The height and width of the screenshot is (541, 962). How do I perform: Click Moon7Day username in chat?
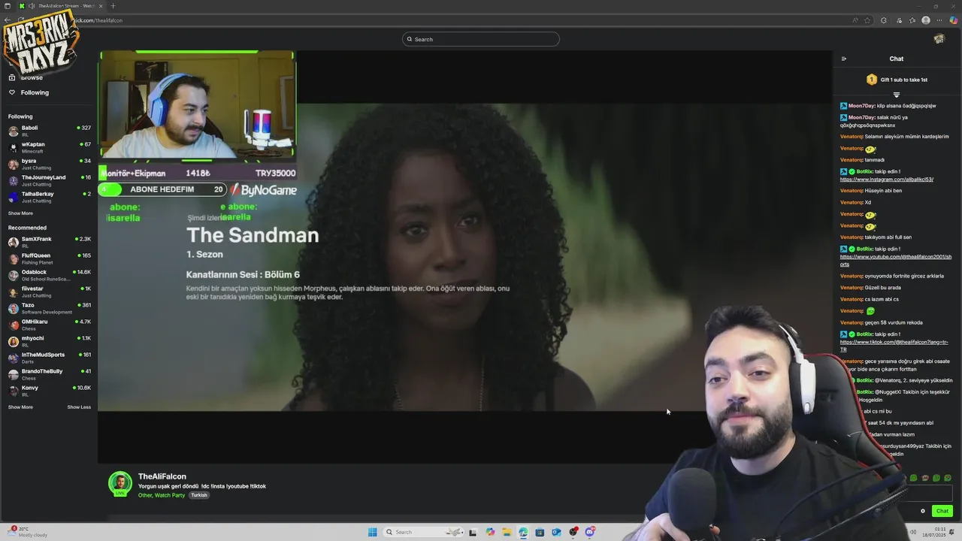click(x=861, y=106)
